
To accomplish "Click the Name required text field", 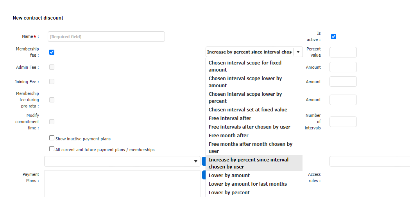I will pyautogui.click(x=106, y=37).
